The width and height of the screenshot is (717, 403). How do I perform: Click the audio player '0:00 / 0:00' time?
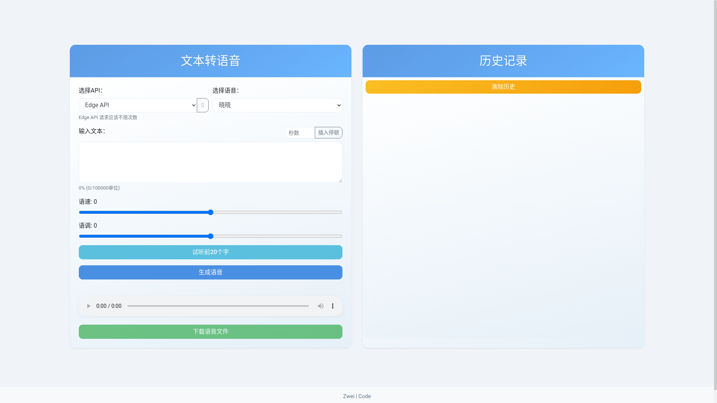coord(109,306)
